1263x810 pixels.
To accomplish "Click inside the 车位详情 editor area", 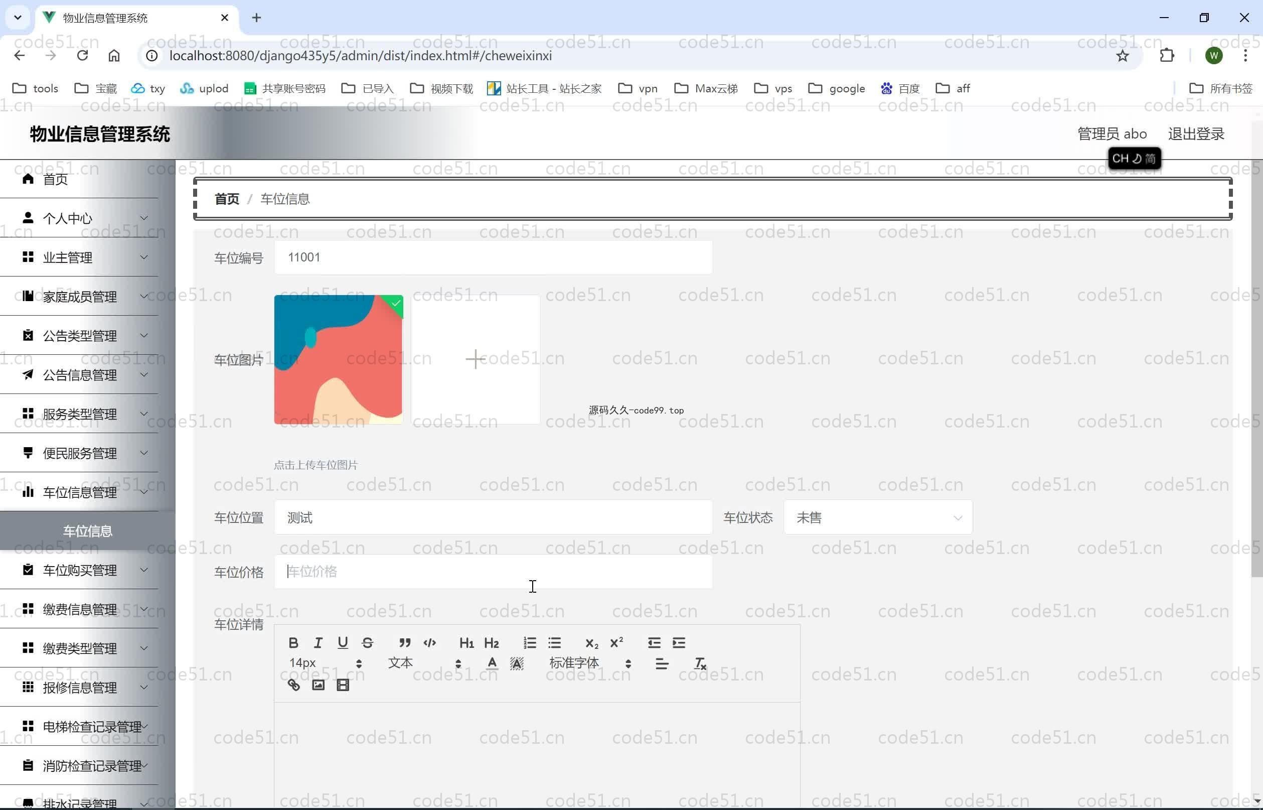I will (537, 755).
